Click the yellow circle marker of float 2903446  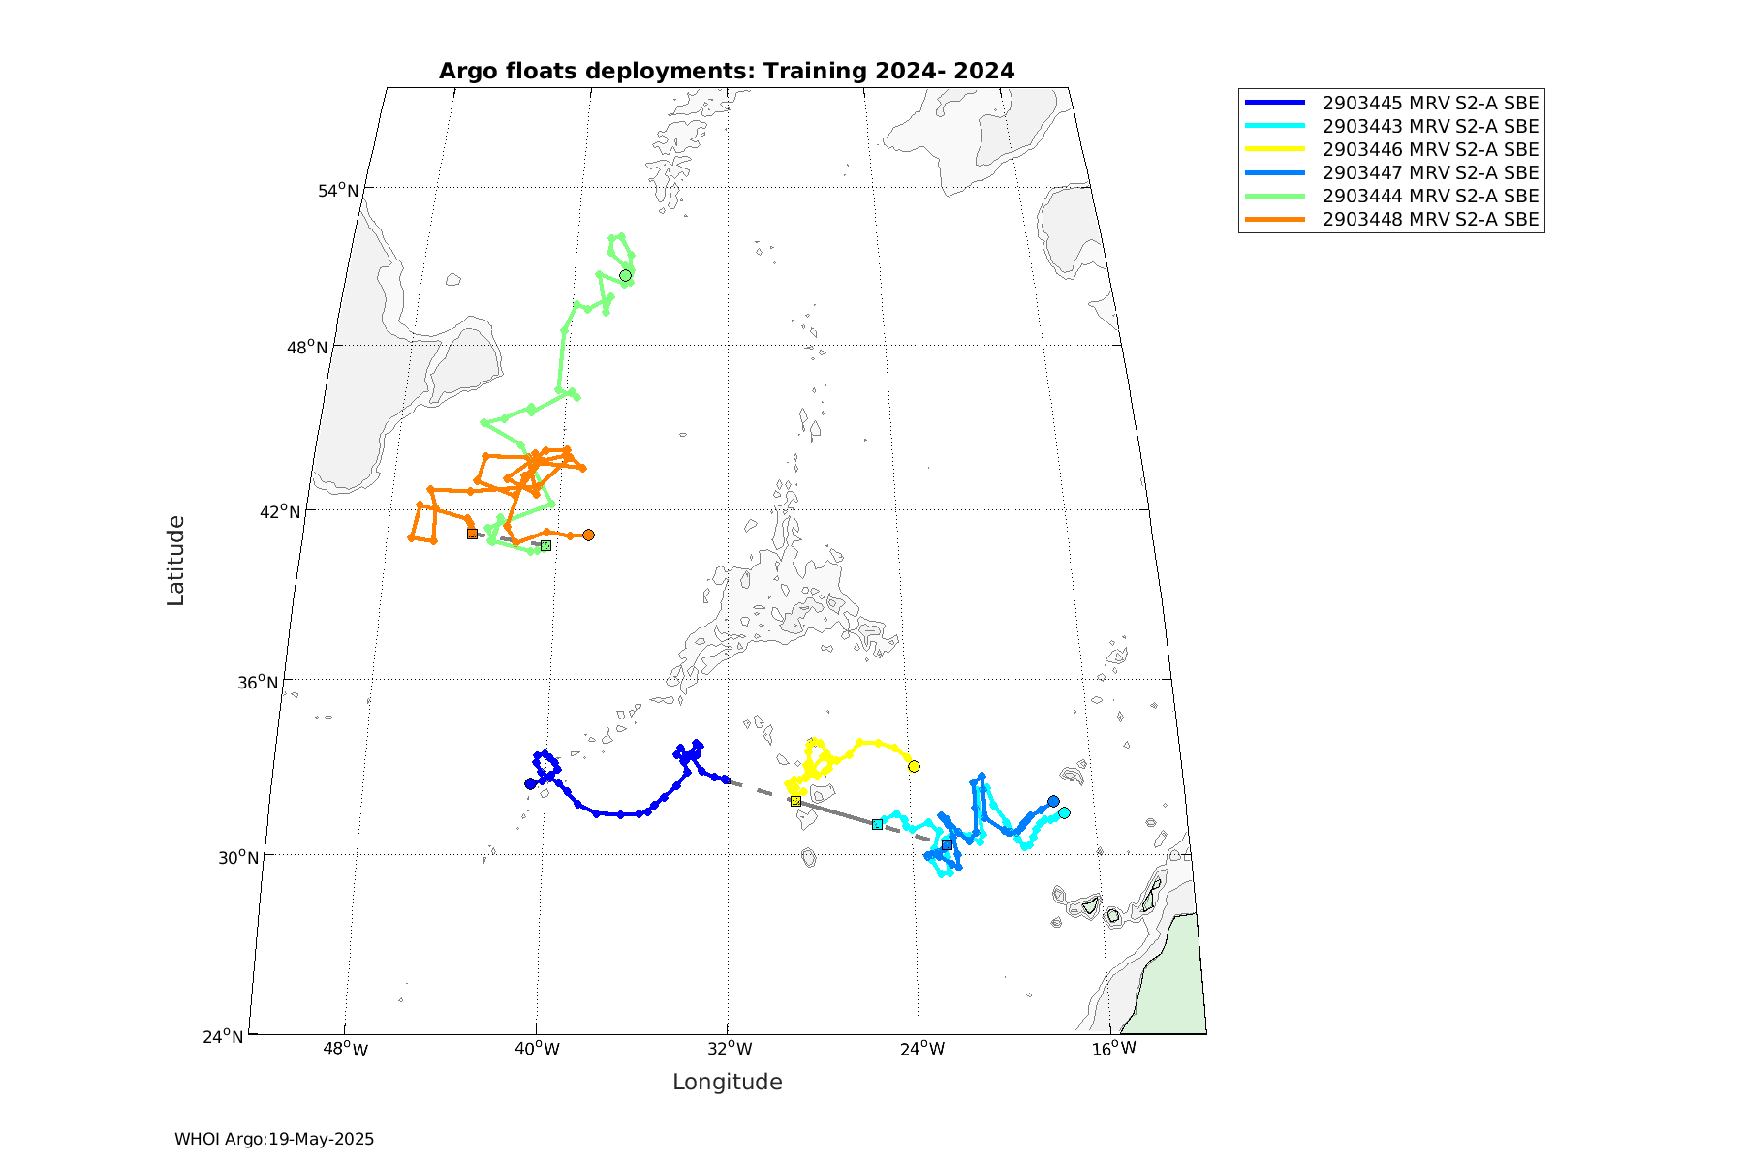click(x=914, y=767)
